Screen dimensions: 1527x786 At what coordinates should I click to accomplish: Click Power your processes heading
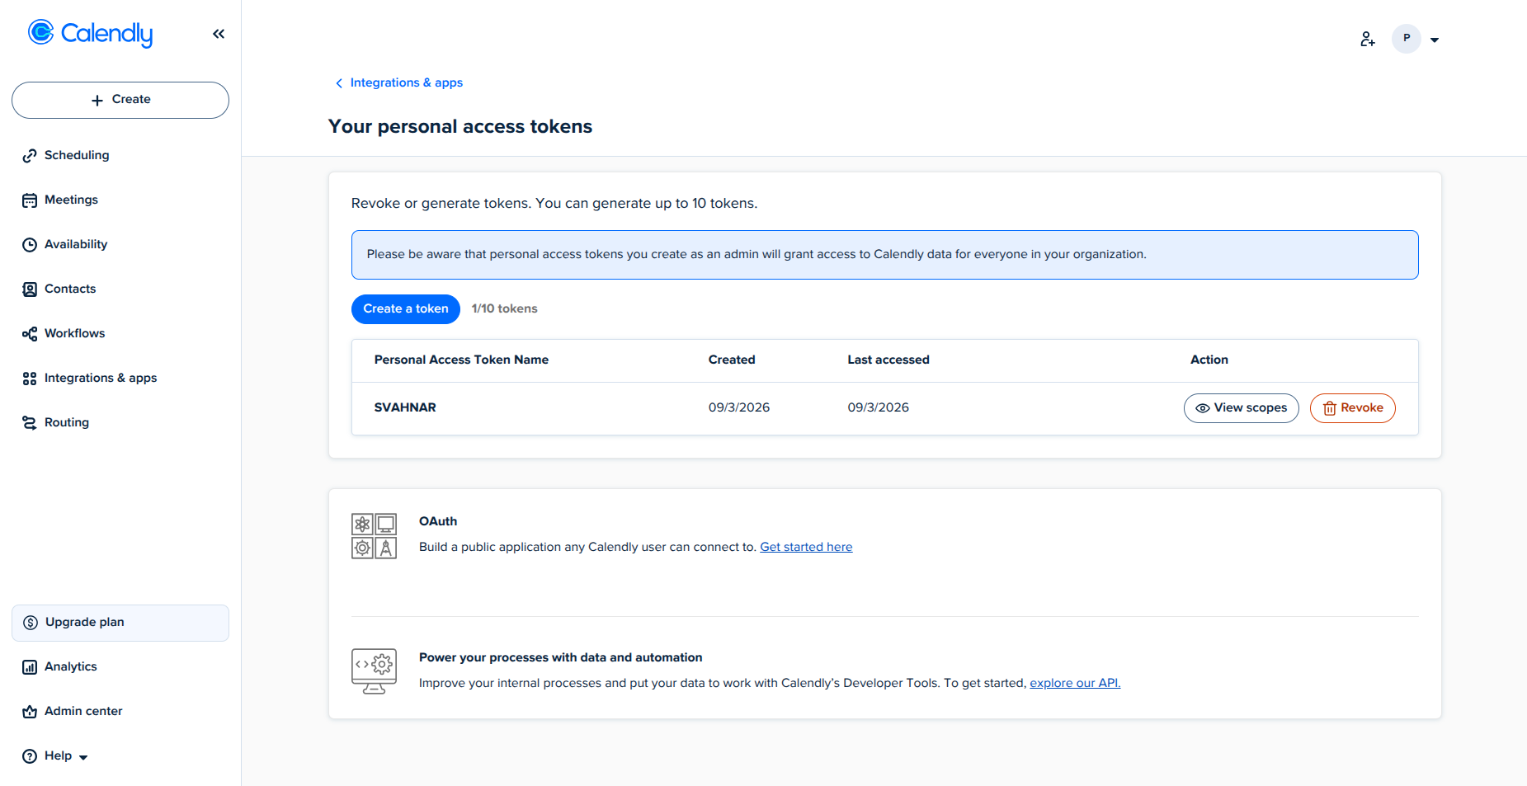point(561,657)
